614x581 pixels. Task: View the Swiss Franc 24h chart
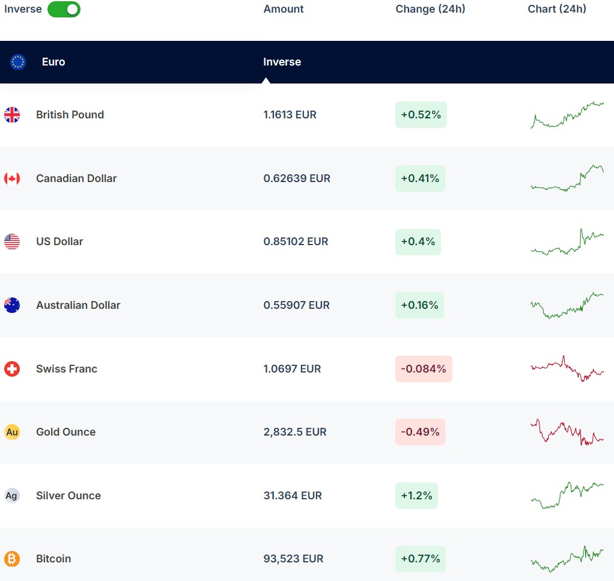coord(567,368)
